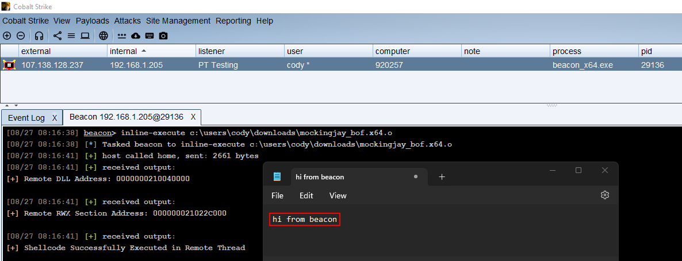Open credentials via the asterisks icon
Viewport: 682px width, 261px height.
click(x=122, y=36)
